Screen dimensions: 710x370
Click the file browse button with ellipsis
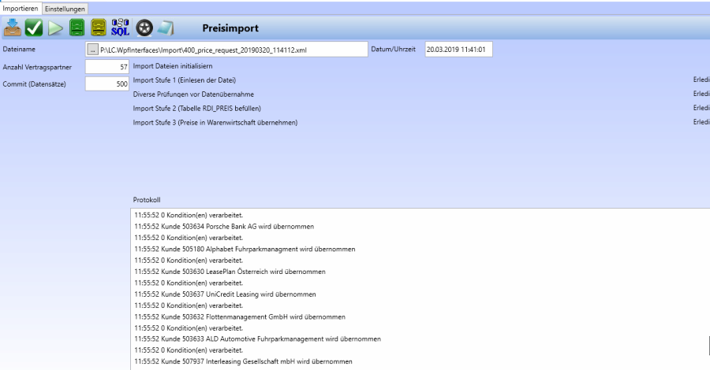pos(92,50)
